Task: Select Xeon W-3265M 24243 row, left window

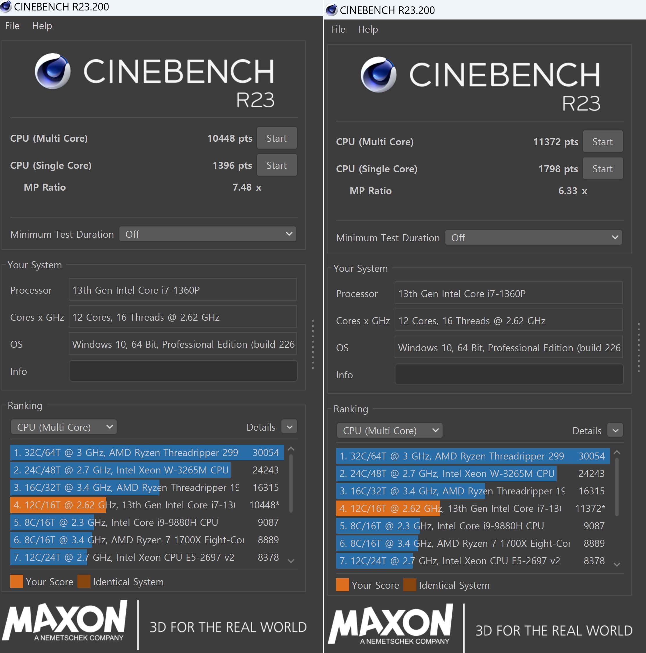Action: click(x=147, y=470)
